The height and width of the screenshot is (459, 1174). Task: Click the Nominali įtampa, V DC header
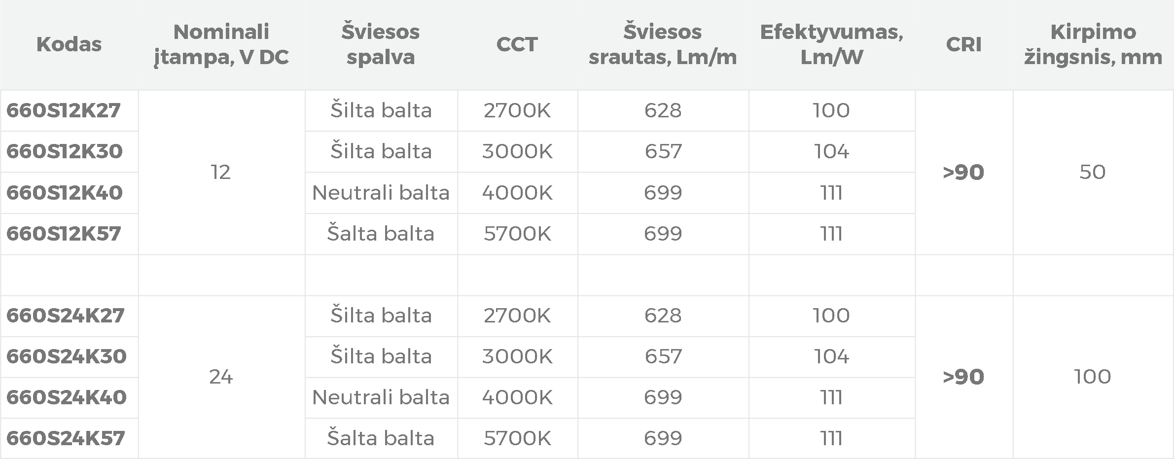tap(221, 44)
